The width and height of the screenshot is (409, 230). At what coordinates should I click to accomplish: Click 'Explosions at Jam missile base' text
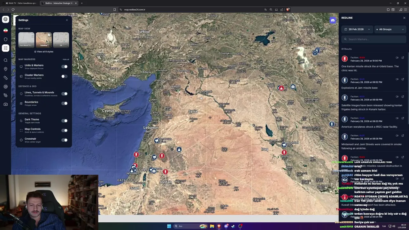pyautogui.click(x=359, y=88)
